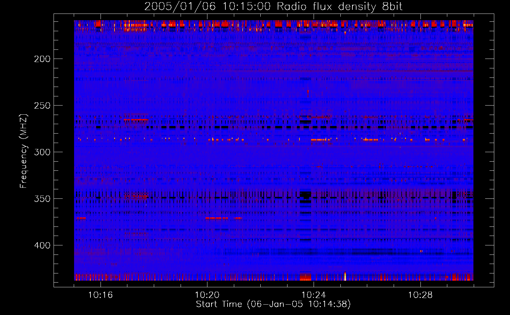Screen dimensions: 510x315
Task: Click the 300 frequency tick label
Action: tap(42, 152)
